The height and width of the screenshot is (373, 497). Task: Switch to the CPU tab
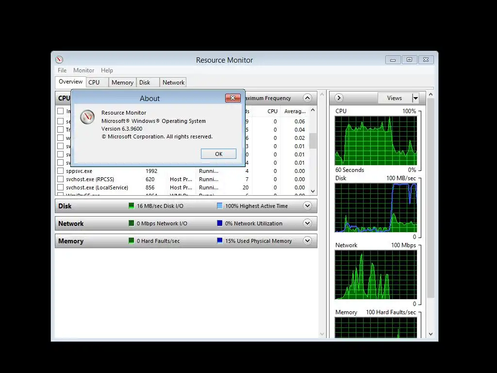pos(97,83)
